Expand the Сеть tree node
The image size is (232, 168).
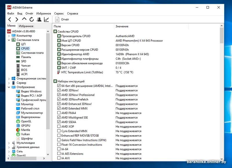[x=9, y=151]
